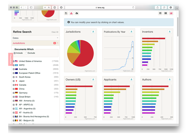Screen dimensions: 187x138
Task: Click the top red Applicants bar
Action: 117,86
